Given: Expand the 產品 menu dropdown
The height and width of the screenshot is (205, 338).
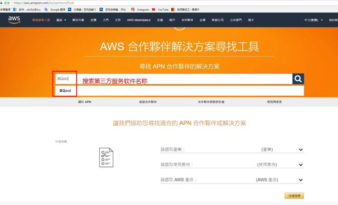Looking at the screenshot, I should click(61, 20).
